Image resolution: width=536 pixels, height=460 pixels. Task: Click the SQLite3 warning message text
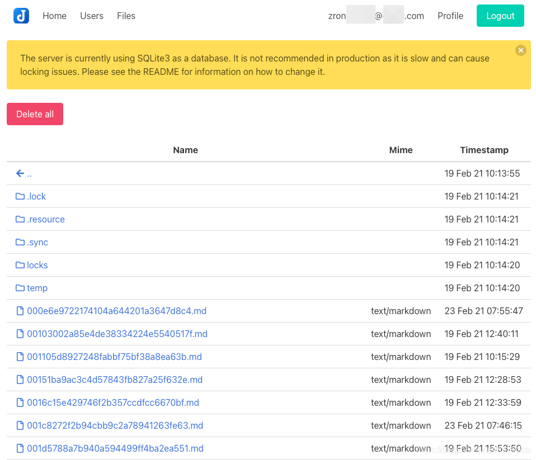pos(255,65)
